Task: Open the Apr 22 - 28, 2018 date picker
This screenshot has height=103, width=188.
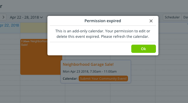Action: click(x=26, y=17)
